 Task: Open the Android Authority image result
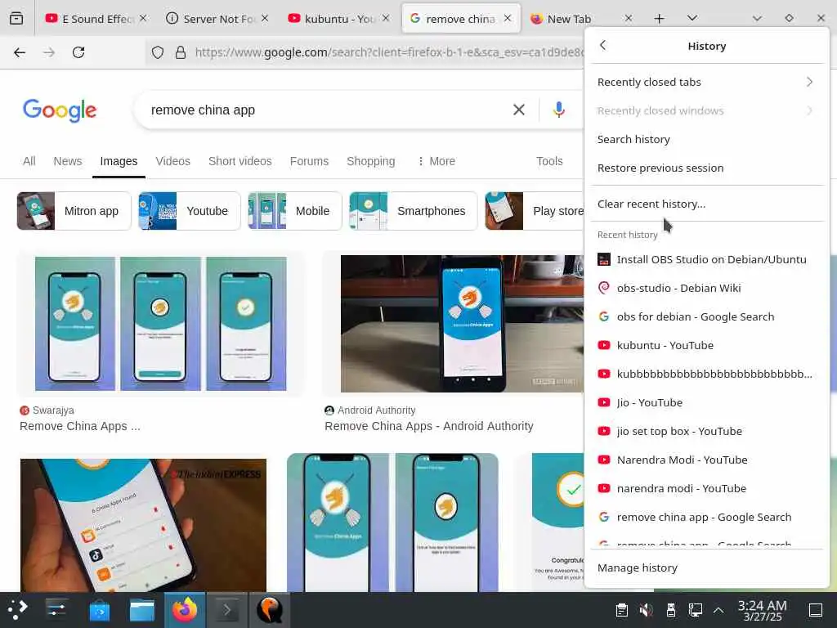point(463,324)
